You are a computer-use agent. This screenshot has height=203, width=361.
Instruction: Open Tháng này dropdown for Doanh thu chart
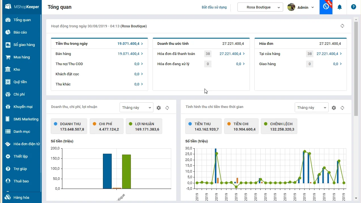click(137, 107)
